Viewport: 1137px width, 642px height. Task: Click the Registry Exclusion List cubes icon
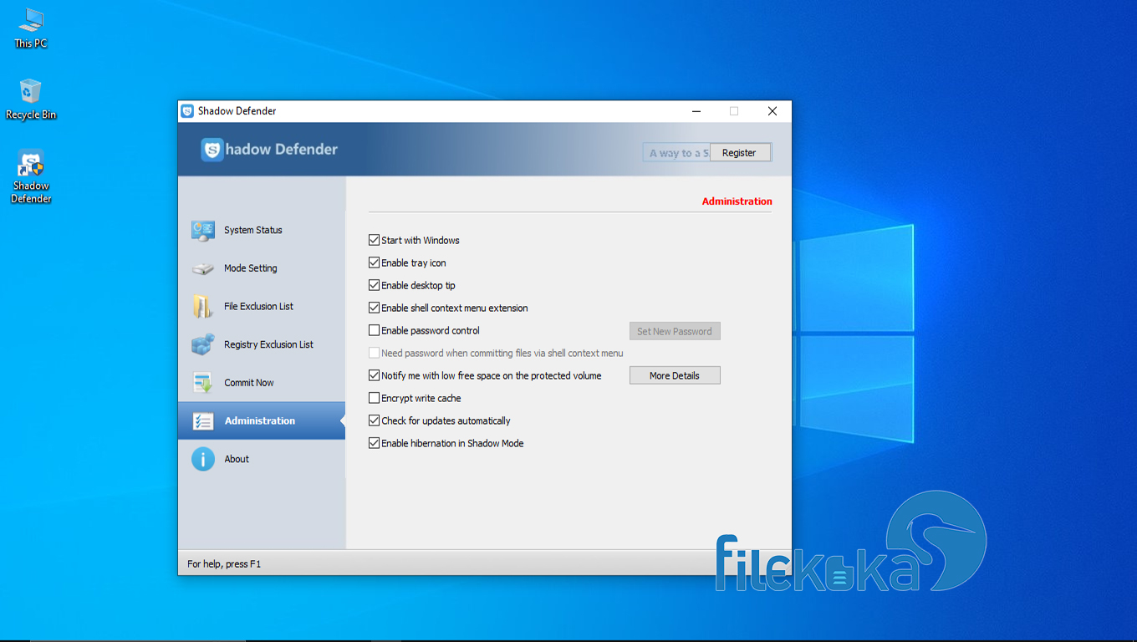pos(203,344)
